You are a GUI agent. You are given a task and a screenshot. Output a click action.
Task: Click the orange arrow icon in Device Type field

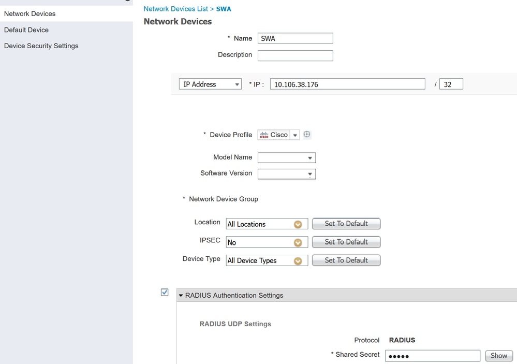click(298, 261)
